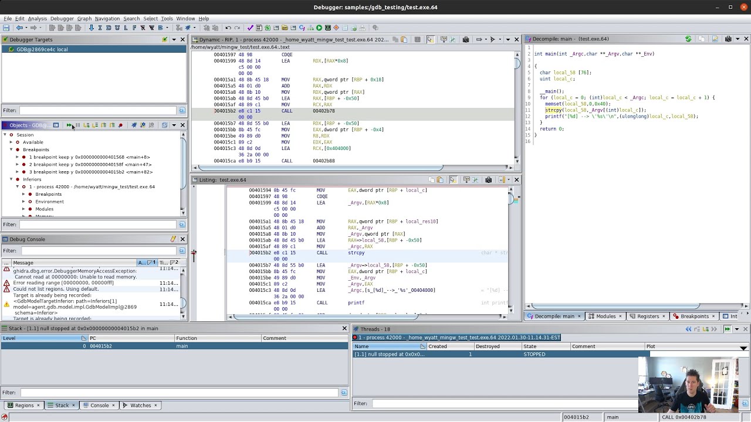This screenshot has width=751, height=422.
Task: Open the Debugger menu
Action: 62,19
